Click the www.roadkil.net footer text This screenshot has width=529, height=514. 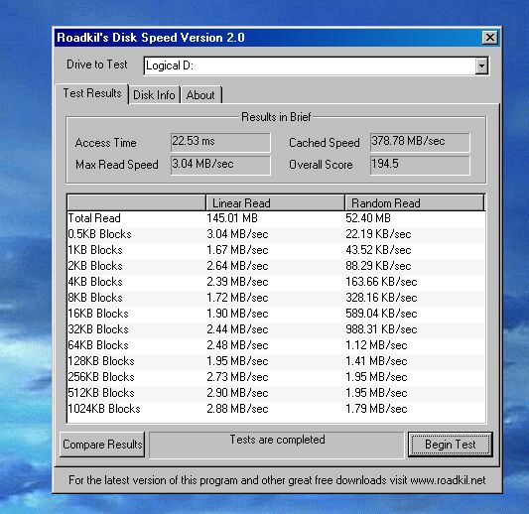448,480
